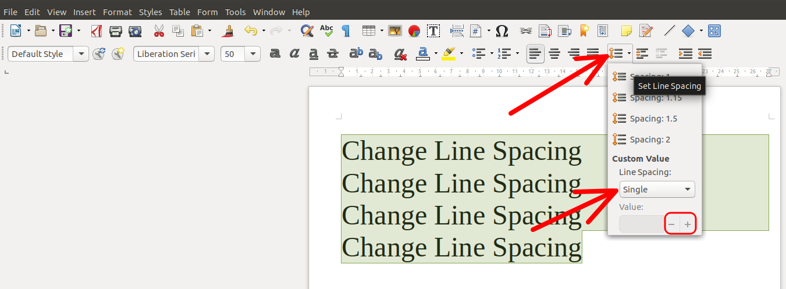Click the Print icon
The width and height of the screenshot is (786, 289).
point(116,30)
